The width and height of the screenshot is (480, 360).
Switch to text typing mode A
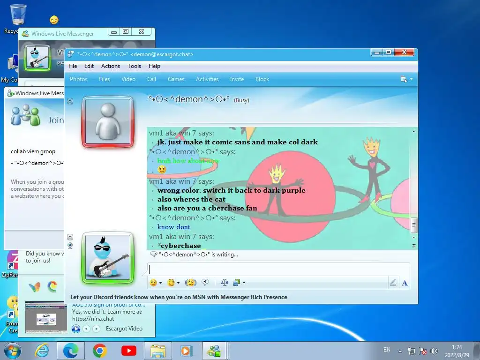pos(405,283)
